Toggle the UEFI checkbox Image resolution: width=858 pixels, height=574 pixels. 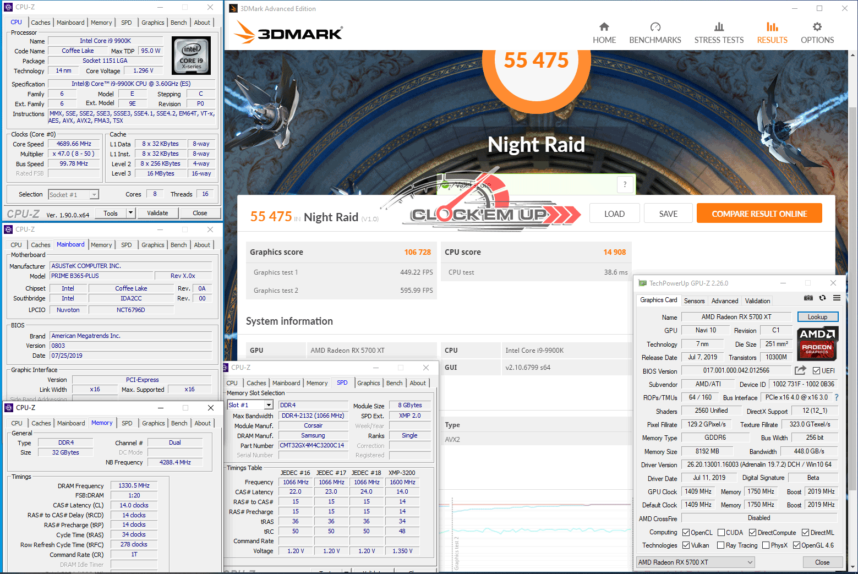(x=816, y=371)
